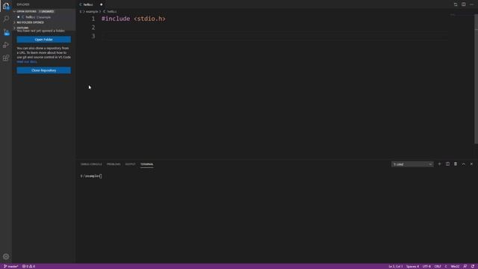Viewport: 478px width, 269px height.
Task: Open the Extensions view
Action: [6, 58]
